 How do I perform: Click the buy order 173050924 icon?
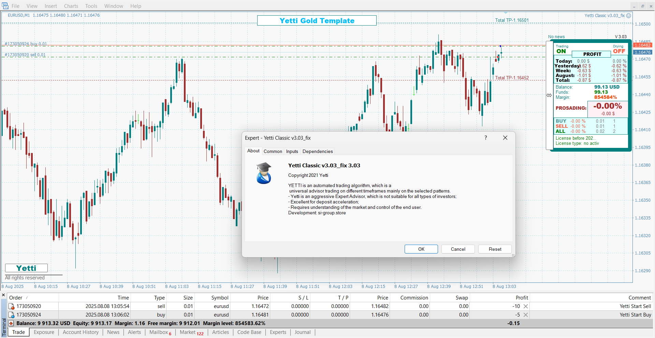pos(11,315)
